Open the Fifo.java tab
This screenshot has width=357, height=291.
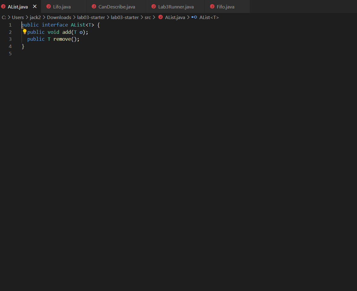coord(227,7)
